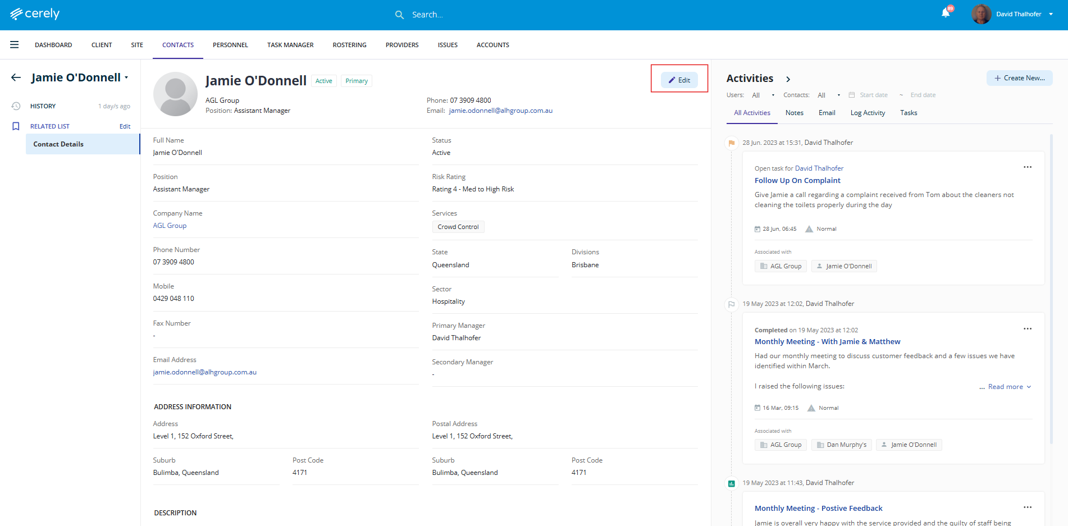1068x526 pixels.
Task: Open three-dot menu on Monthly Meeting With Jamie
Action: coord(1027,329)
